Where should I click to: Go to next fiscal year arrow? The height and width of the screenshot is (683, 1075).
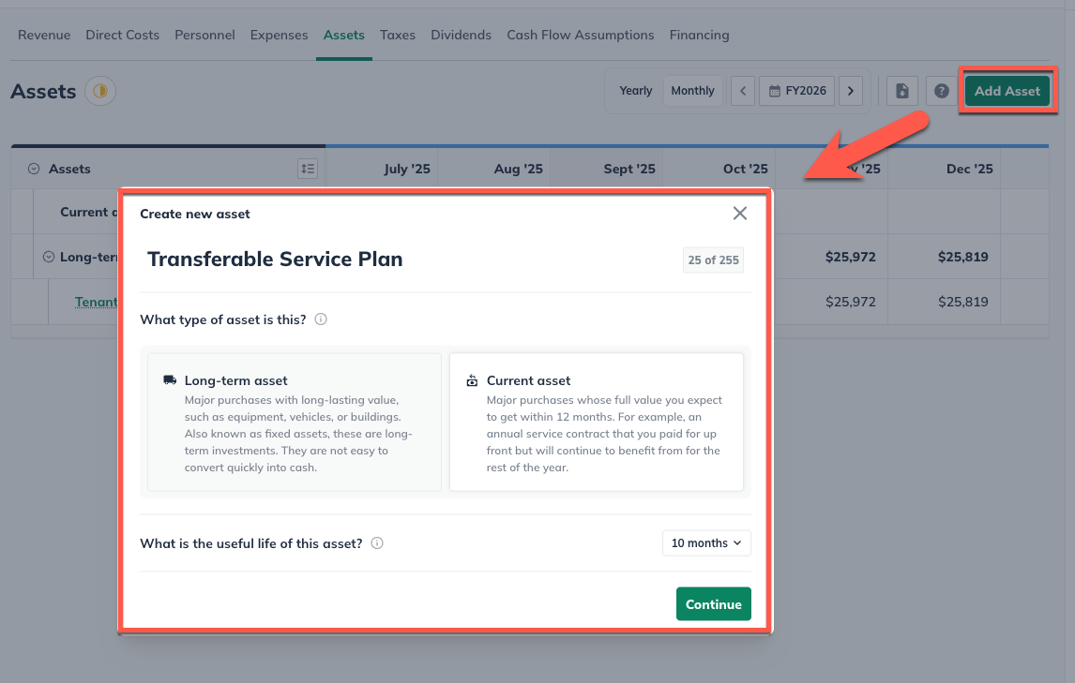pos(851,91)
